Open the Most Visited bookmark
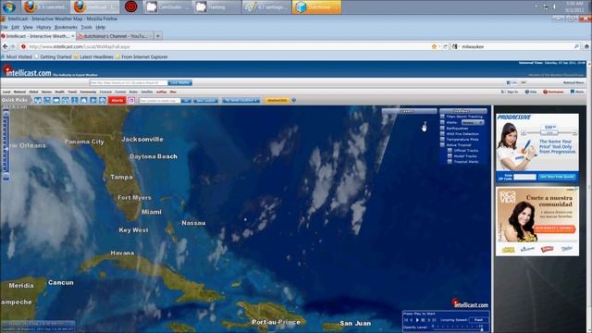The image size is (592, 333). click(17, 56)
